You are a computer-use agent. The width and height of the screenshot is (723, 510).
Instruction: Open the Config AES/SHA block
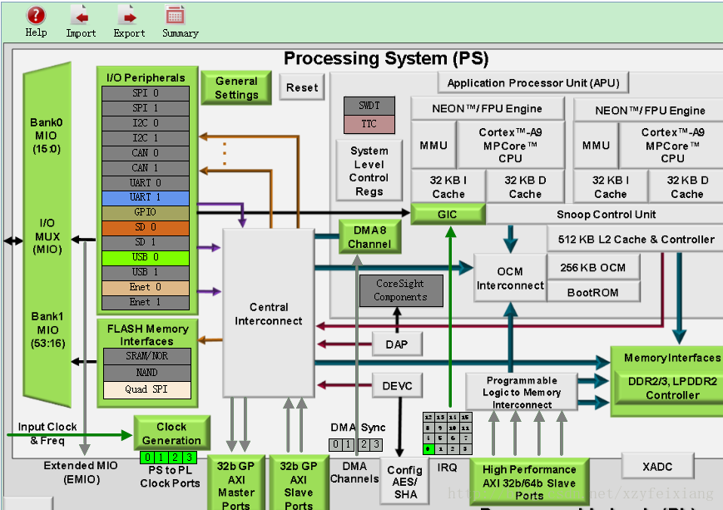[405, 482]
